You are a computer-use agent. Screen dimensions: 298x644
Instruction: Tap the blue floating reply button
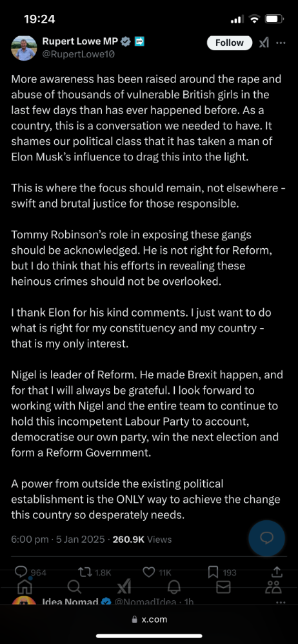point(267,538)
